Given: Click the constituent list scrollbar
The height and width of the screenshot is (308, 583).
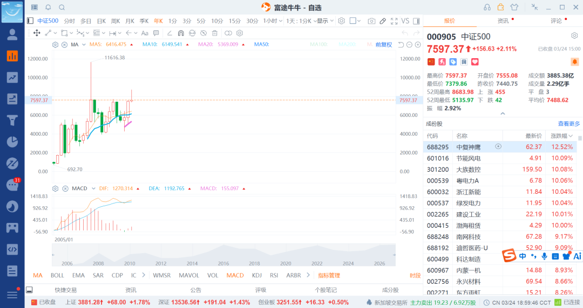Looking at the screenshot, I should pos(580,138).
